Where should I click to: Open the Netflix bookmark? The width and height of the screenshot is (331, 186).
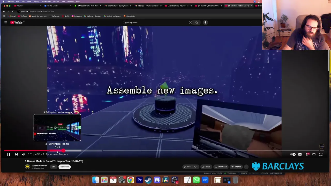point(66,16)
